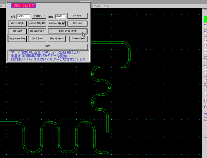Click the 終了 exit button
207x158 pixels.
pos(48,46)
